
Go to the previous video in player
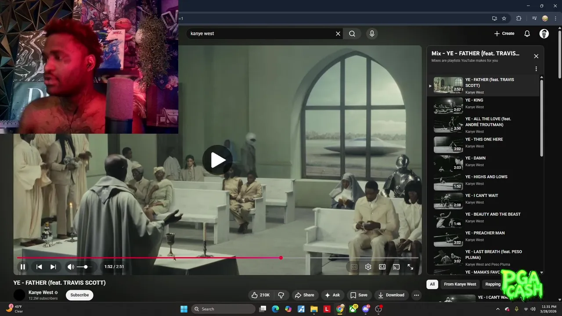(x=39, y=267)
